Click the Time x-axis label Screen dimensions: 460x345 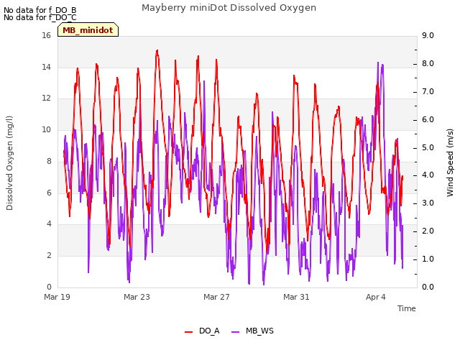click(x=407, y=308)
